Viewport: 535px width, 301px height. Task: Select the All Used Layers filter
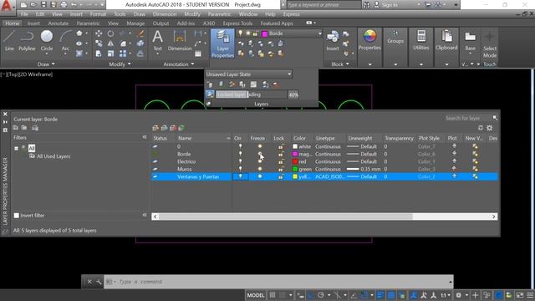pyautogui.click(x=53, y=156)
